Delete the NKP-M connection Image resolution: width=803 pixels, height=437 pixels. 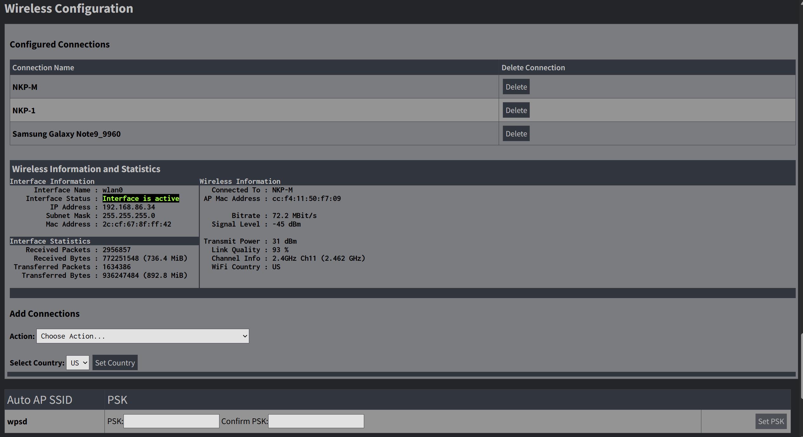point(516,87)
